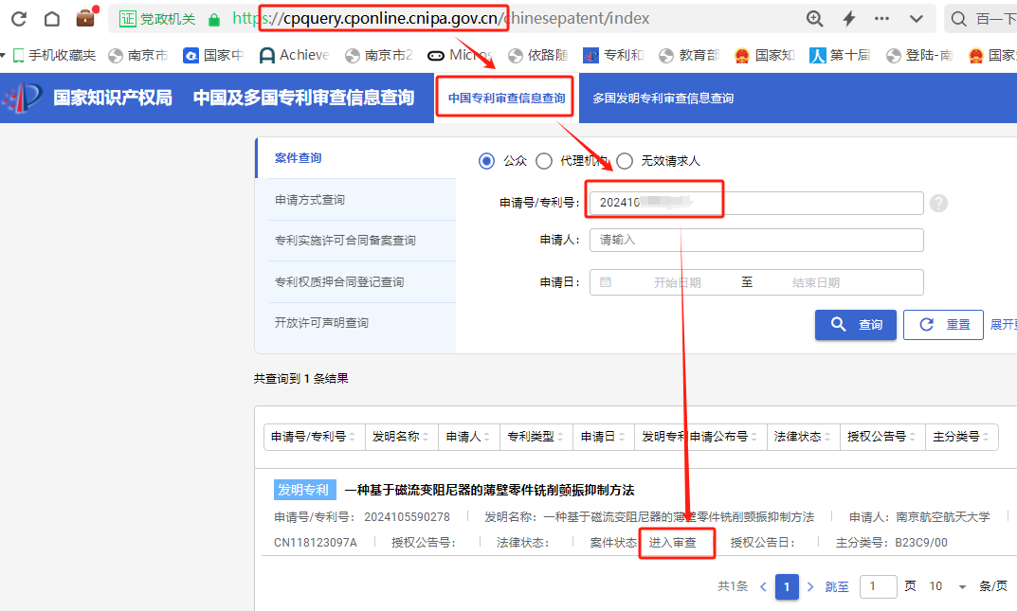Click the zoom magnifier icon in address bar
This screenshot has height=611, width=1017.
[x=814, y=19]
